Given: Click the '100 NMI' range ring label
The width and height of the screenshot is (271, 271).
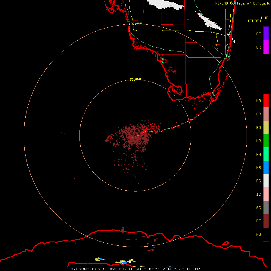Looking at the screenshot, I should (135, 24).
